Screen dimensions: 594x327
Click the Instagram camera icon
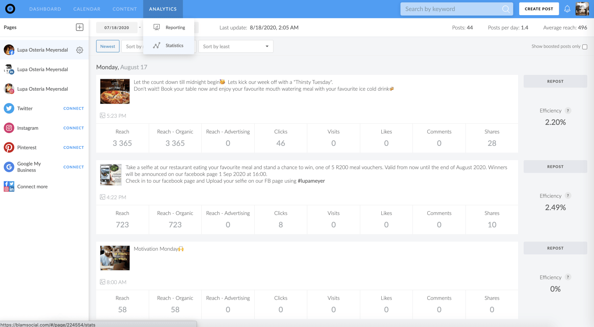click(x=9, y=128)
